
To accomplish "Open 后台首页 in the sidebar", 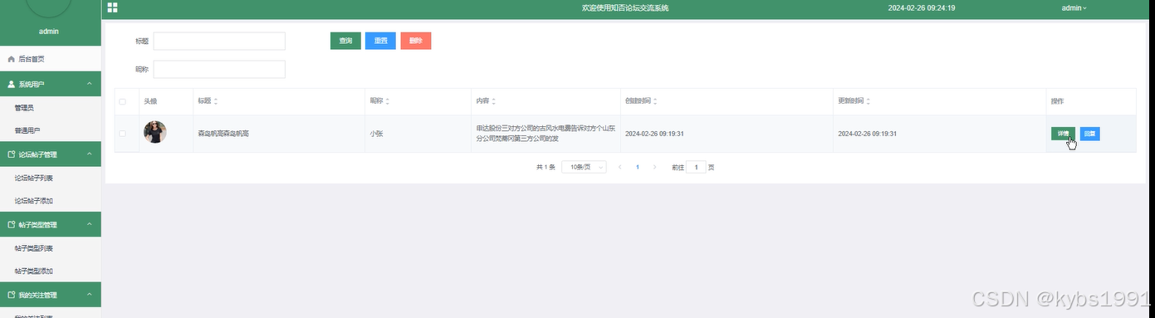I will click(51, 59).
